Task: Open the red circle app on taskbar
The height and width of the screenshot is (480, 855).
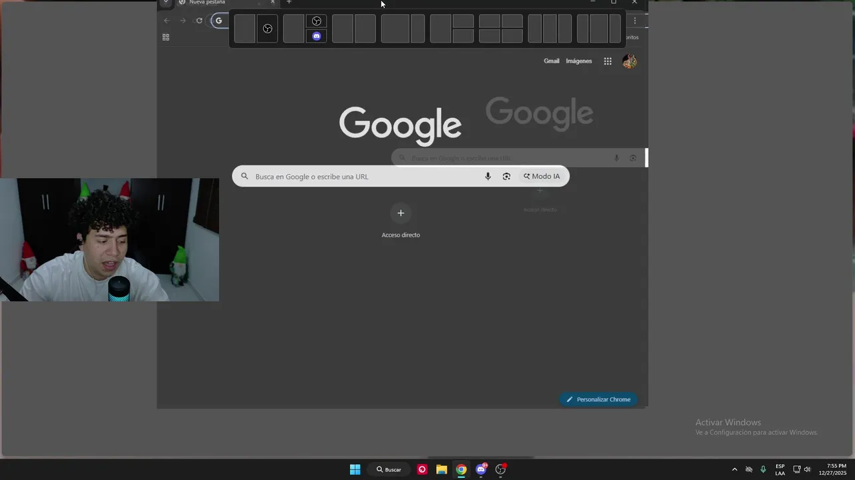Action: 422,469
